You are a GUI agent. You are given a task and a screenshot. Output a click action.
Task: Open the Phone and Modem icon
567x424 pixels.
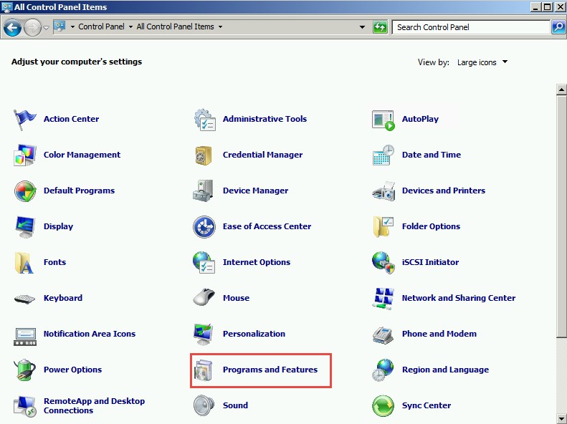pyautogui.click(x=383, y=334)
